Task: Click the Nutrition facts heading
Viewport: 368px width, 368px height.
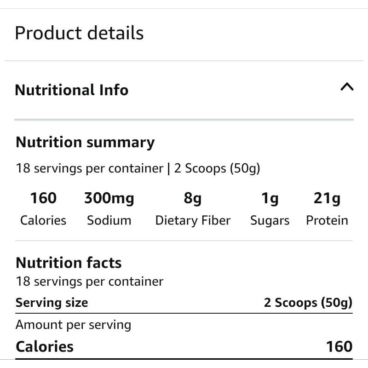Action: tap(69, 263)
